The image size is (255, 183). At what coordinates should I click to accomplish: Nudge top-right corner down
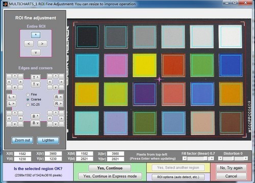point(56,87)
